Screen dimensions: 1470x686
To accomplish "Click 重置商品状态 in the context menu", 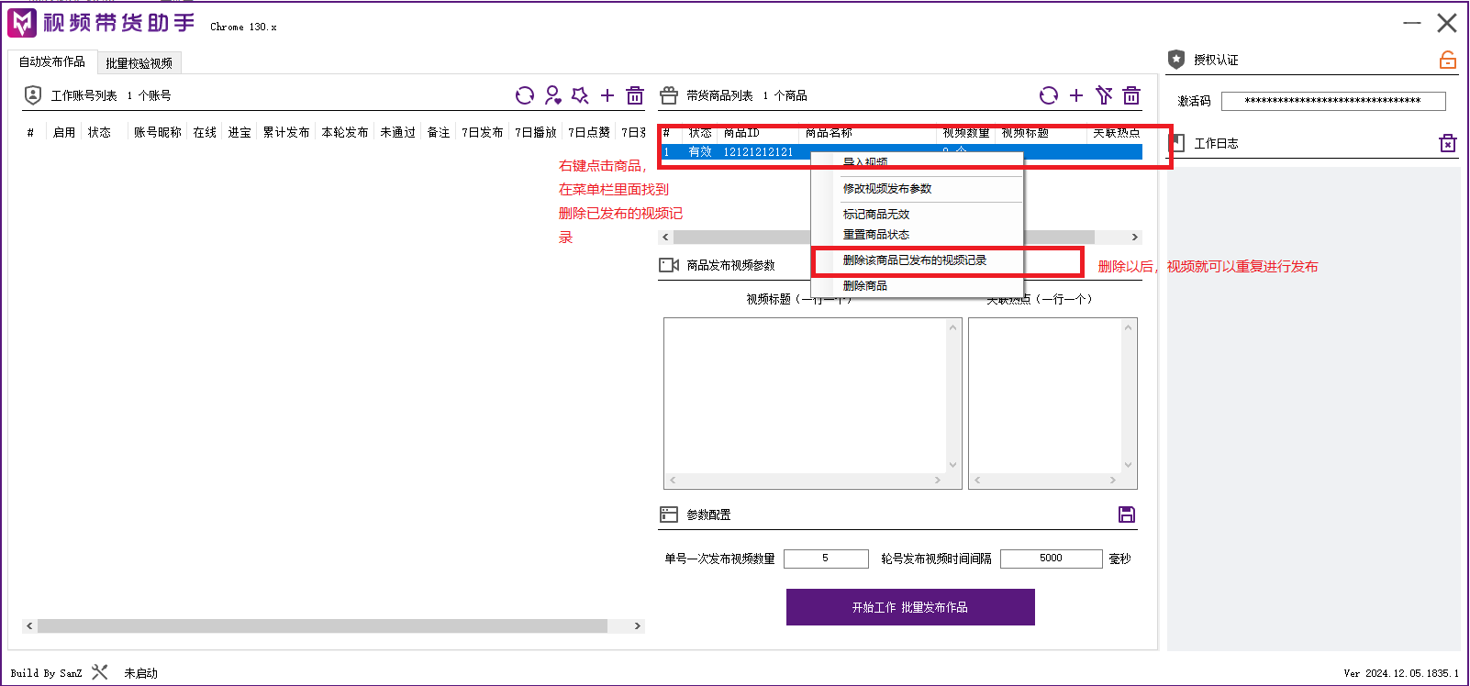I will (x=875, y=235).
